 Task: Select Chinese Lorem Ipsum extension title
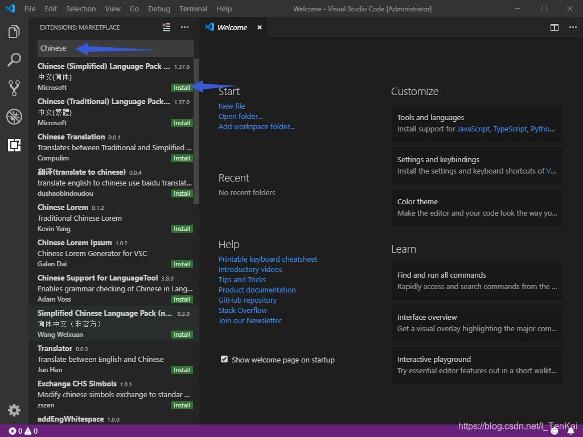pos(75,242)
